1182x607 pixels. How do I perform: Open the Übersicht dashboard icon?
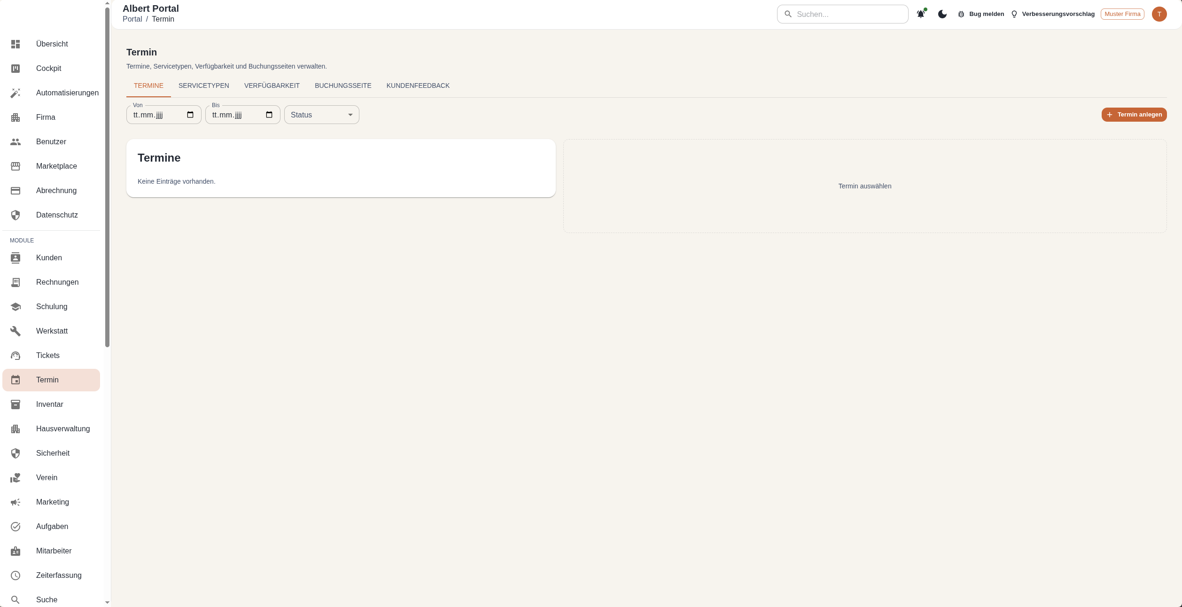coord(16,44)
